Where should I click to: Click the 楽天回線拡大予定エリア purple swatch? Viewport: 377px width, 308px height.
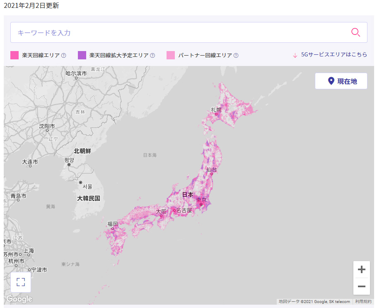click(82, 55)
